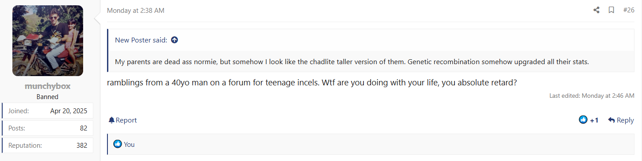Open the #26 post permalink

point(629,10)
